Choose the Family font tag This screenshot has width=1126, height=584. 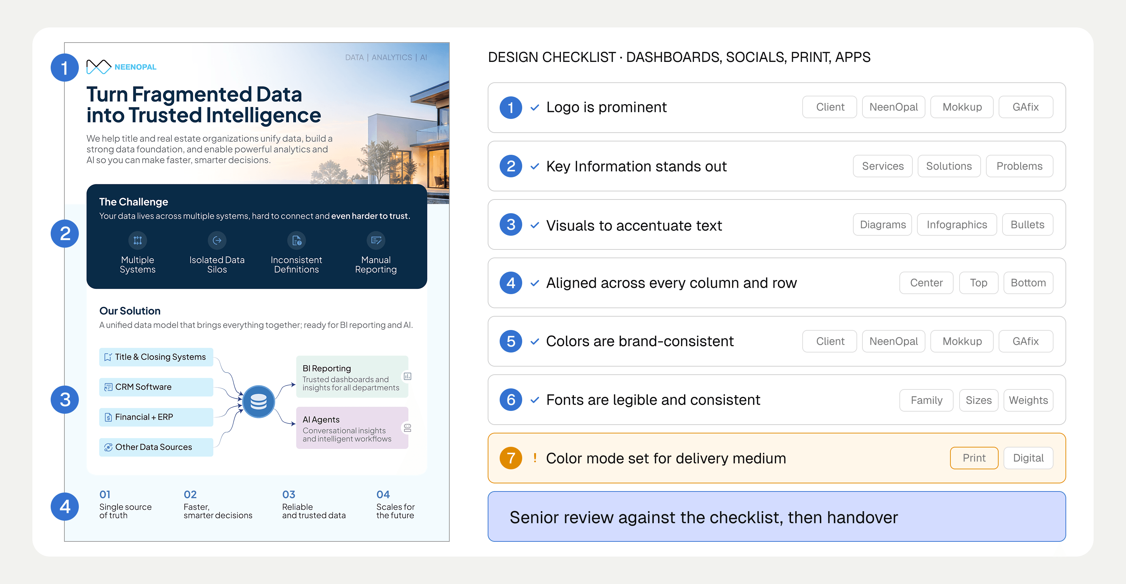click(926, 400)
